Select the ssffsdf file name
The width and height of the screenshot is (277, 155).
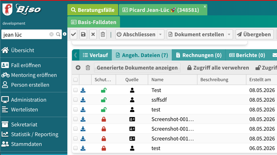pos(159,100)
